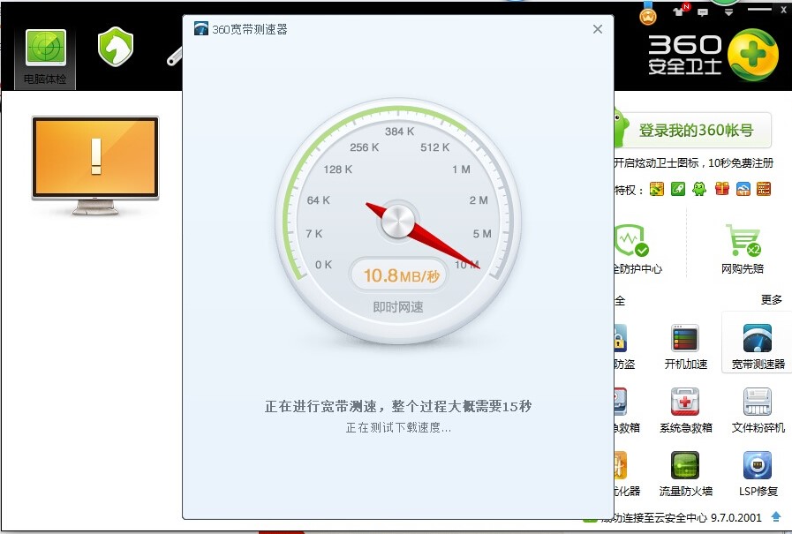
Task: Click the 360安全卫士 green plus logo
Action: coord(752,55)
